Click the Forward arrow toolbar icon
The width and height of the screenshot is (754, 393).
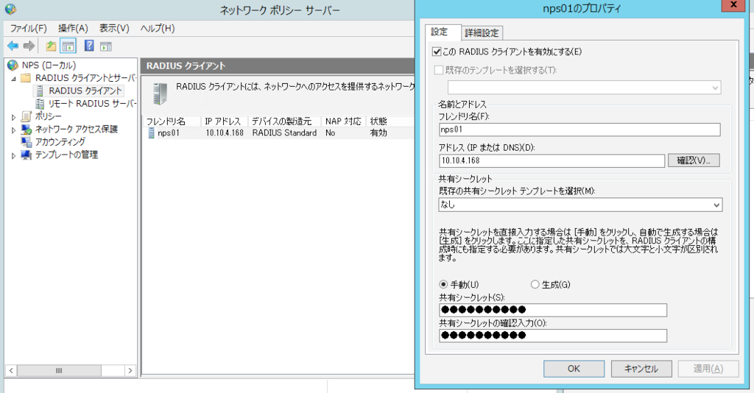(x=29, y=46)
